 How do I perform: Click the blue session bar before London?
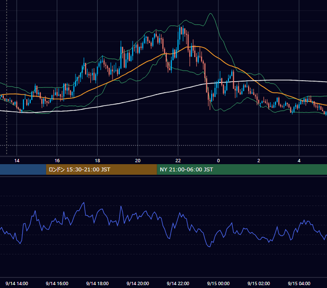point(23,169)
